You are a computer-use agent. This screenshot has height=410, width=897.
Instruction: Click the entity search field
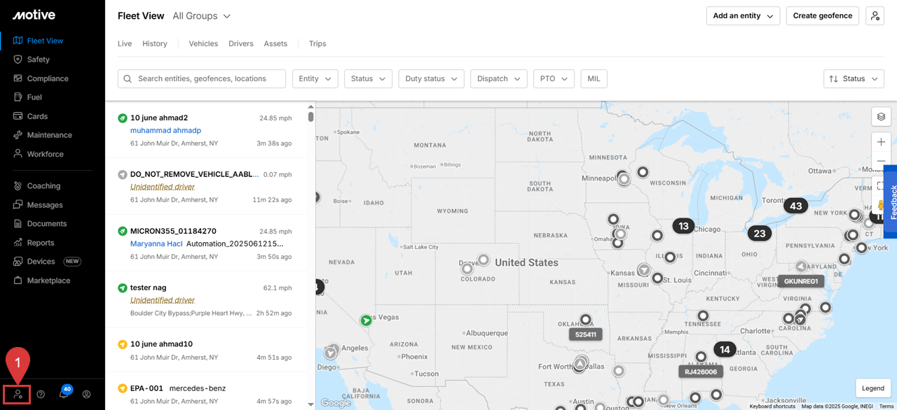[202, 79]
